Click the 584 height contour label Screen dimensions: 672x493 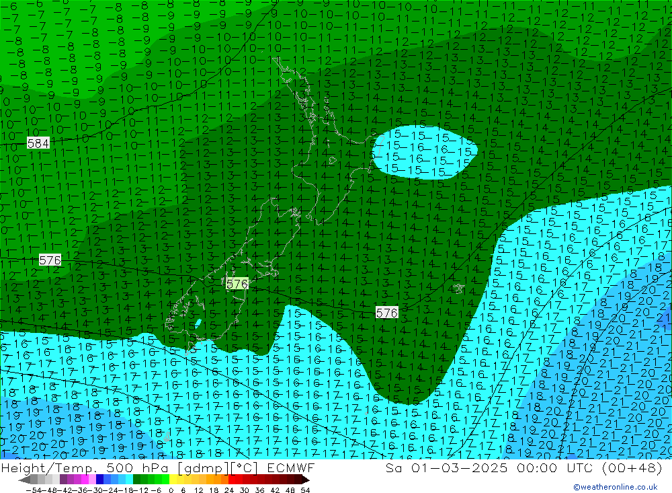pos(38,143)
